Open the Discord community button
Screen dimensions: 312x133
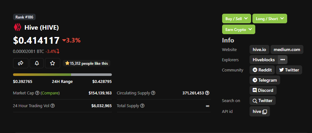point(263,90)
